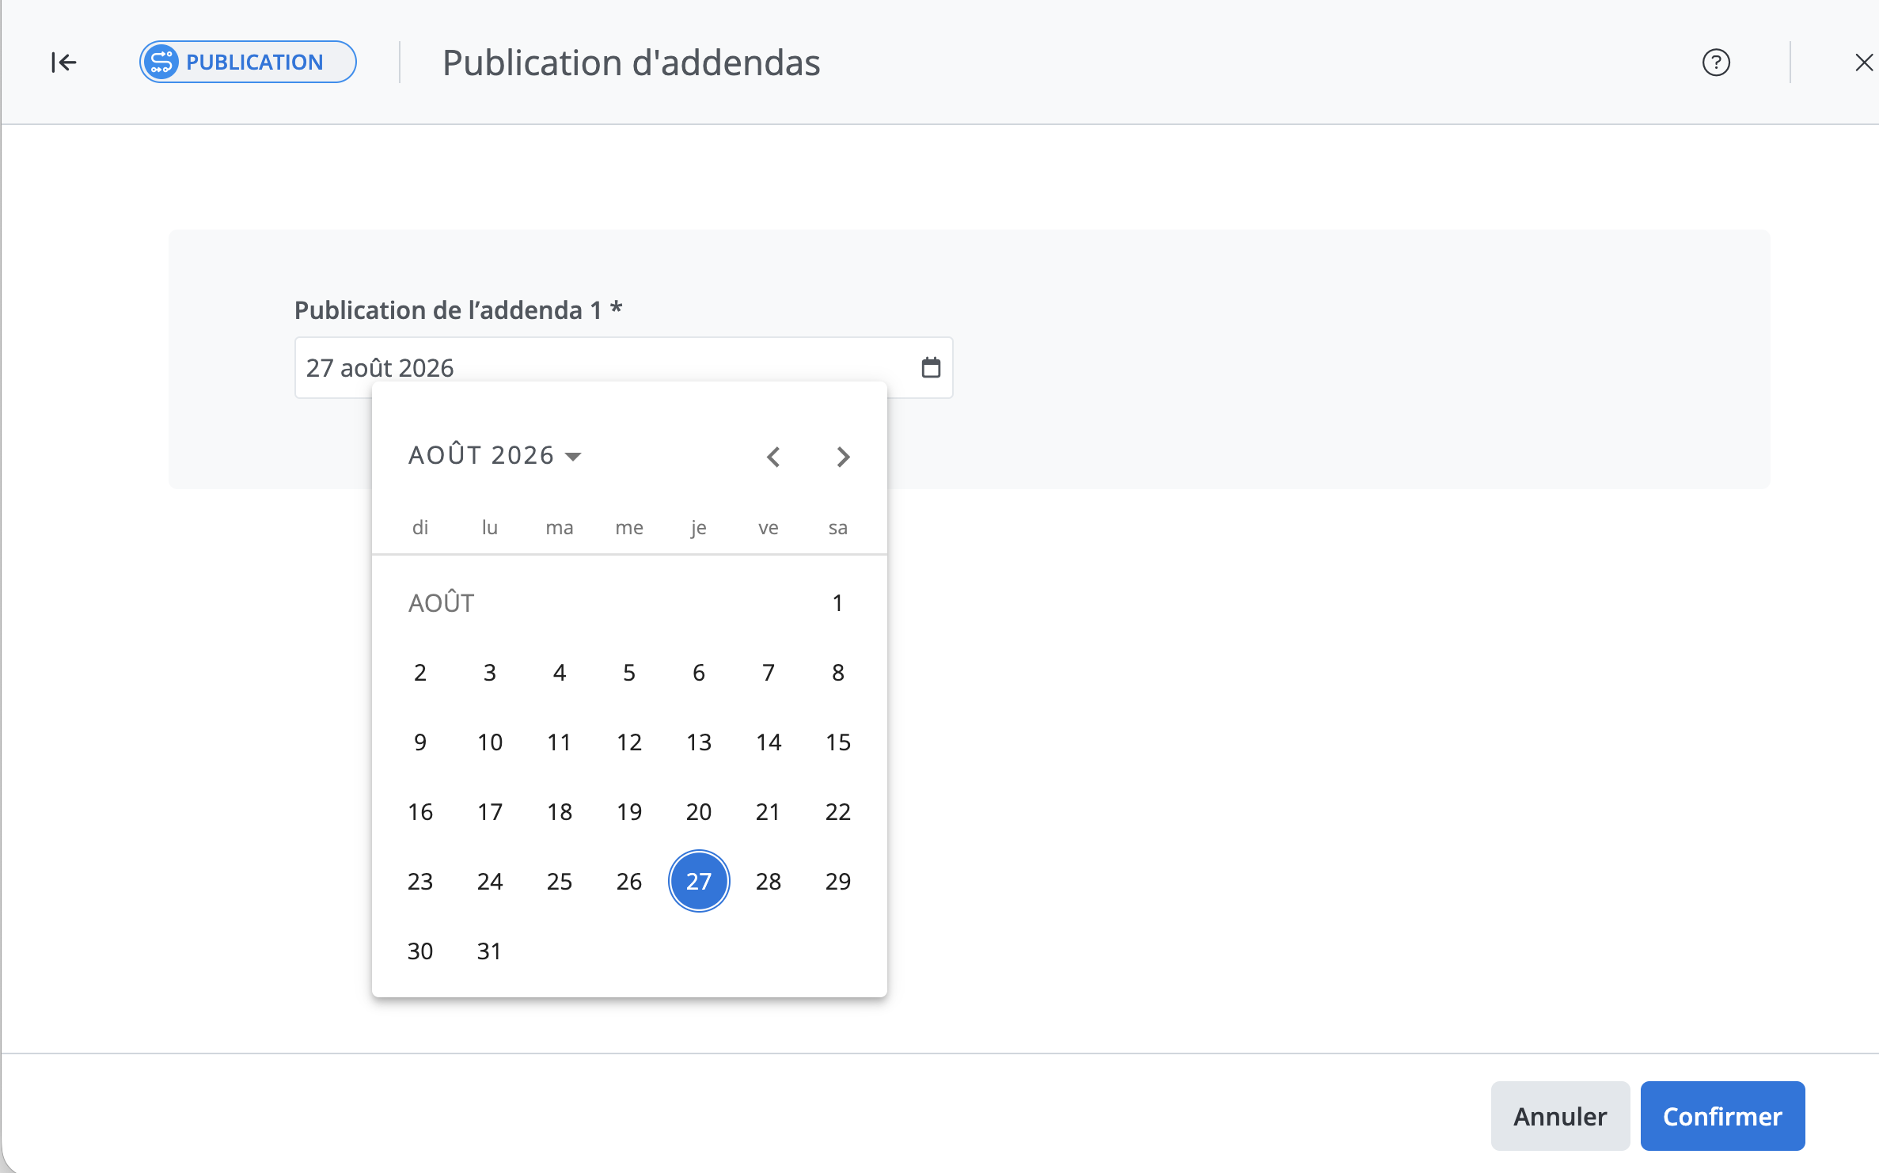1879x1173 pixels.
Task: Select August 29 in the calendar
Action: [838, 882]
